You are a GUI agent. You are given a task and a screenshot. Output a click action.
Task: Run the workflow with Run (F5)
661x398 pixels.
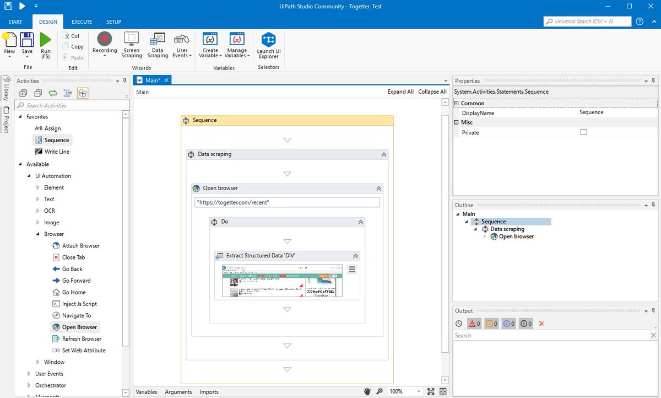(45, 45)
